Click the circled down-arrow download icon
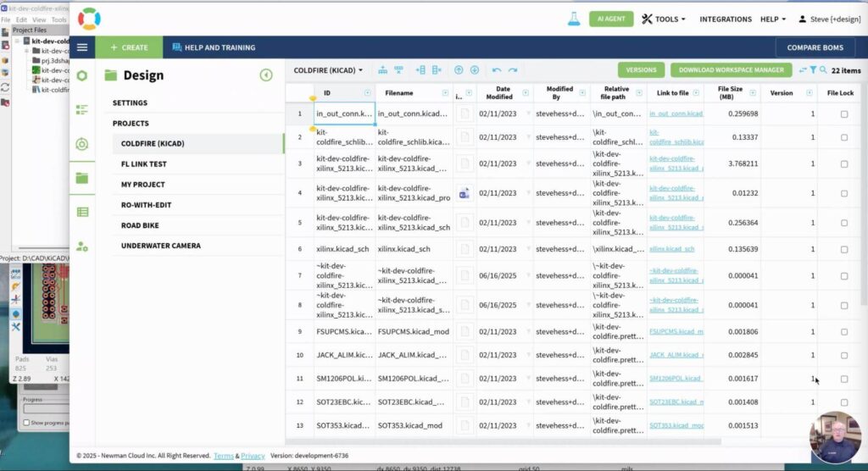The image size is (868, 471). 475,70
